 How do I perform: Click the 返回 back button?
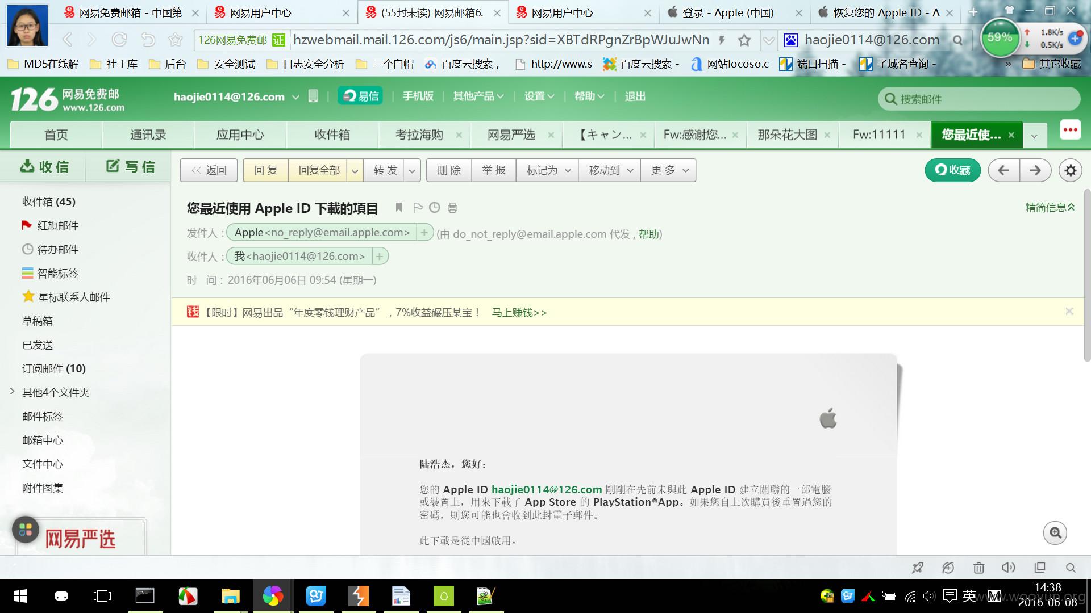tap(209, 170)
